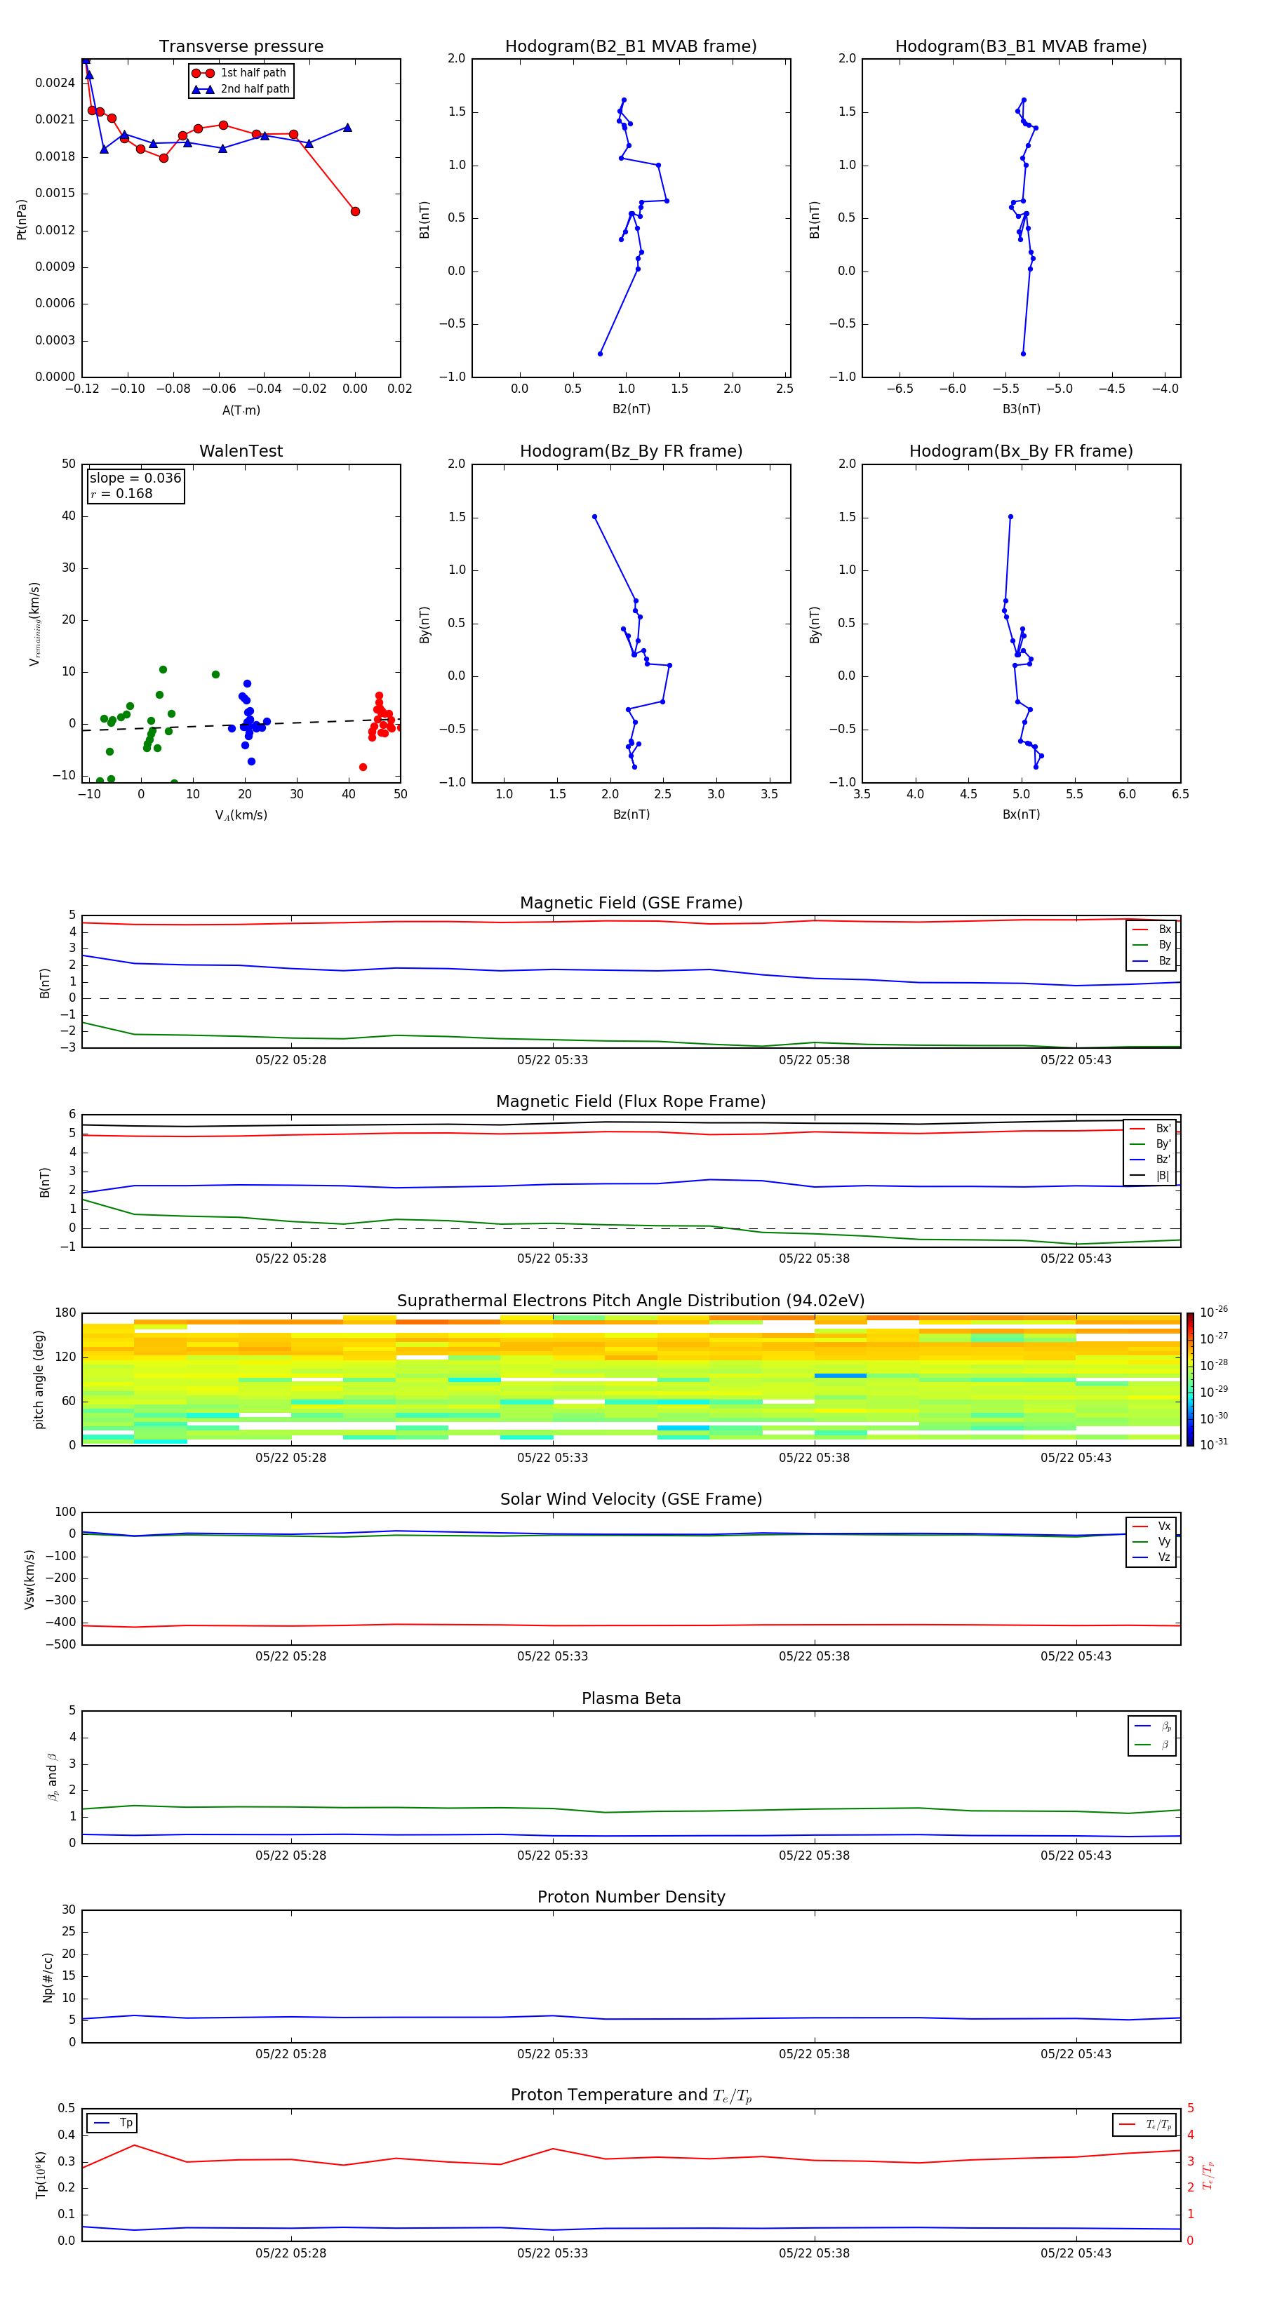Click the dashed fit line in WalenTest plot
This screenshot has width=1263, height=2315.
point(241,725)
